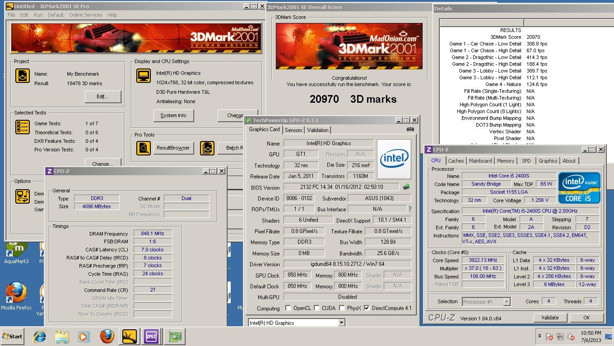This screenshot has width=614, height=346.
Task: Click the Intel Core i5 logo in CPU-Z
Action: (x=579, y=187)
